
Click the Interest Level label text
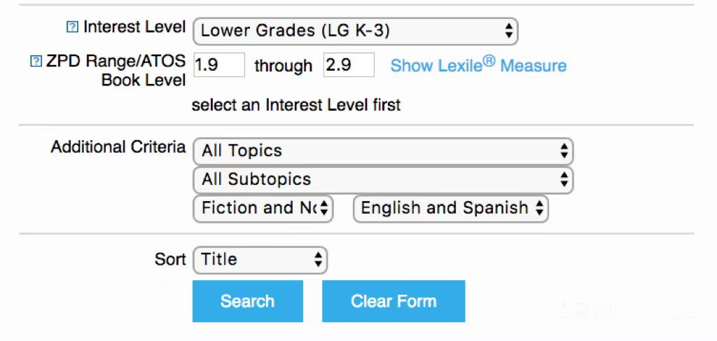(134, 27)
